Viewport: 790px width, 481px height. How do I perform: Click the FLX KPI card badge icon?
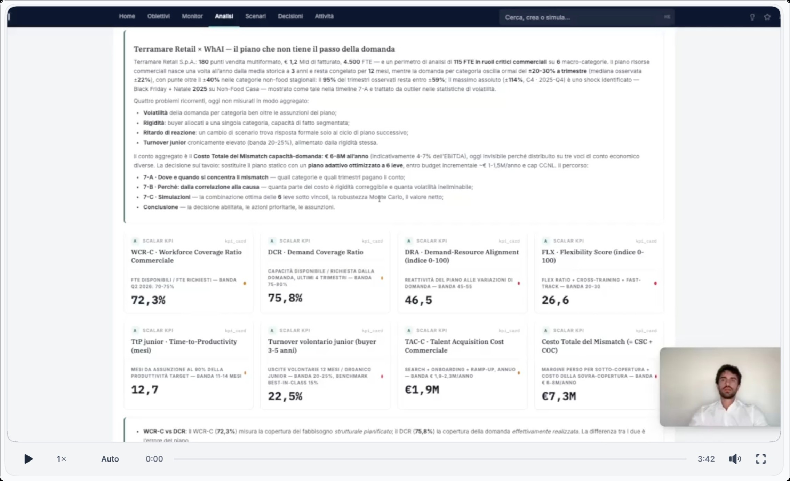[x=546, y=241]
